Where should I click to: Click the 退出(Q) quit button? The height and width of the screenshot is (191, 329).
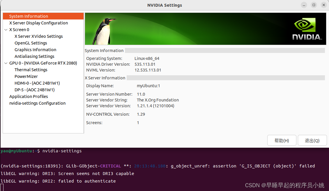pos(312,140)
